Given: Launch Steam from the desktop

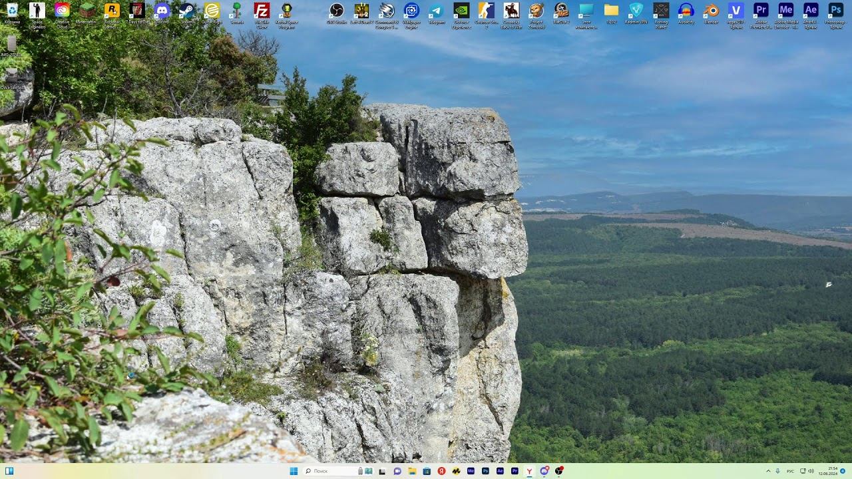Looking at the screenshot, I should click(x=187, y=11).
